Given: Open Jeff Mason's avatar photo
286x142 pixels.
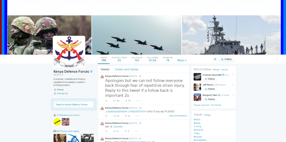Looking at the screenshot, I should [197, 87].
